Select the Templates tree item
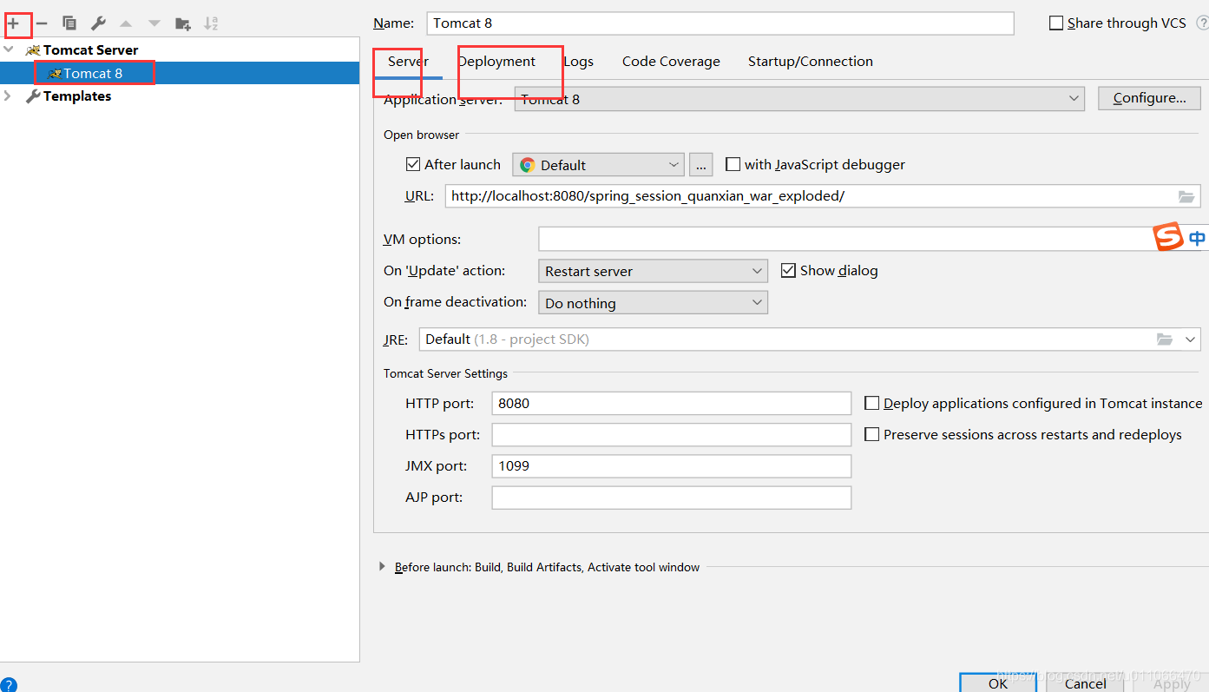Image resolution: width=1209 pixels, height=692 pixels. click(x=77, y=96)
